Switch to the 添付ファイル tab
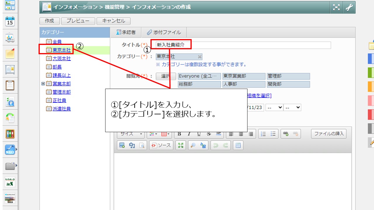This screenshot has height=210, width=374. (x=164, y=32)
